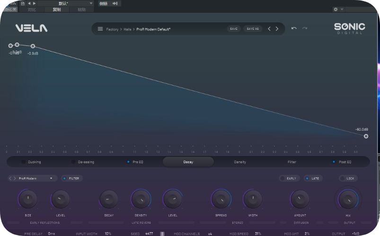Click the VELA logo

click(x=32, y=28)
